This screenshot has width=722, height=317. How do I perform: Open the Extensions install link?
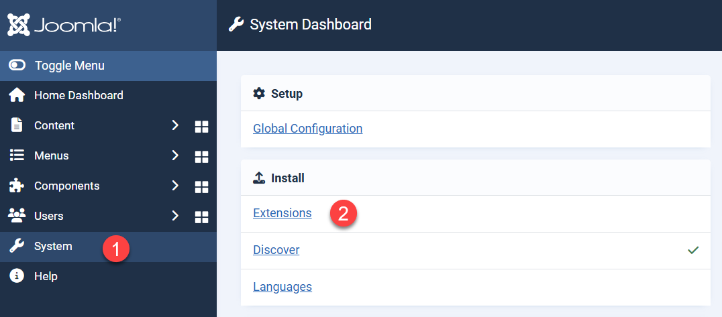pyautogui.click(x=282, y=214)
